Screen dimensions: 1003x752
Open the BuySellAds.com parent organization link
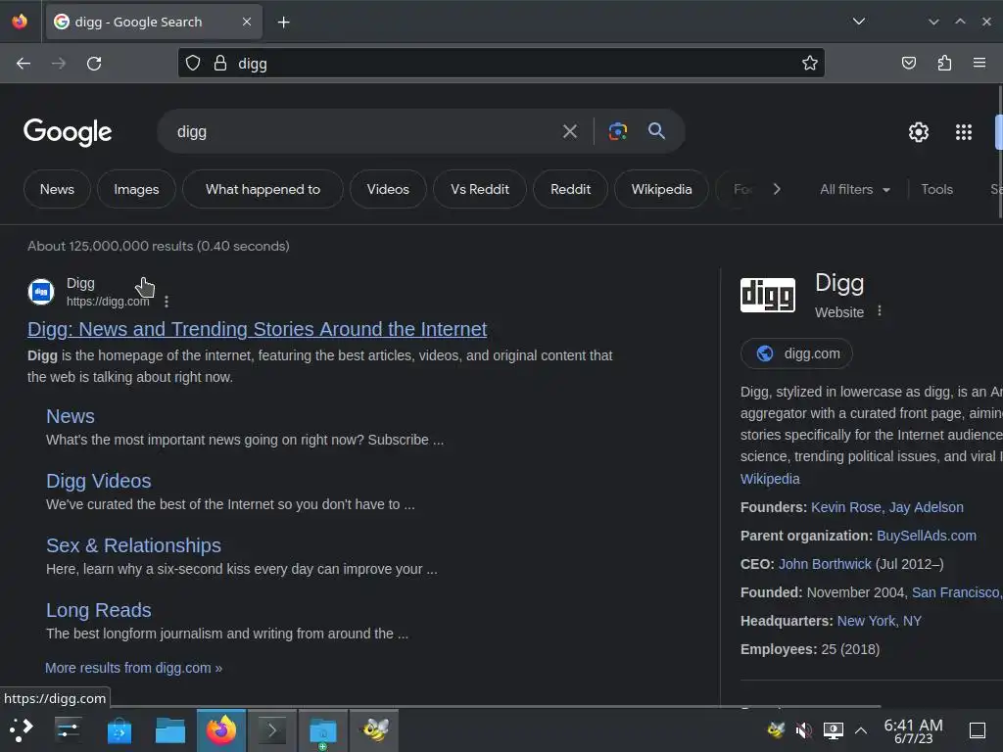927,536
